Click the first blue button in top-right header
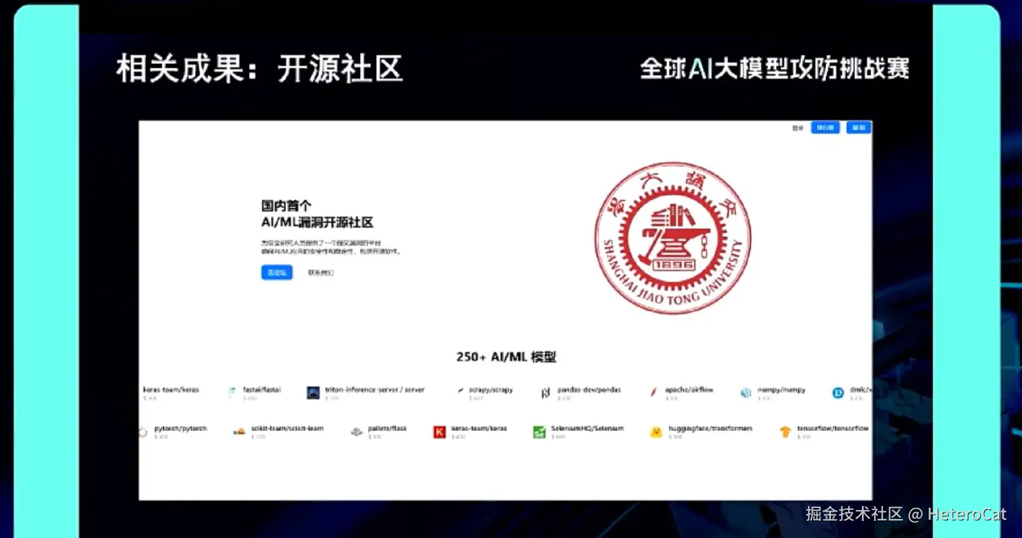 (825, 127)
